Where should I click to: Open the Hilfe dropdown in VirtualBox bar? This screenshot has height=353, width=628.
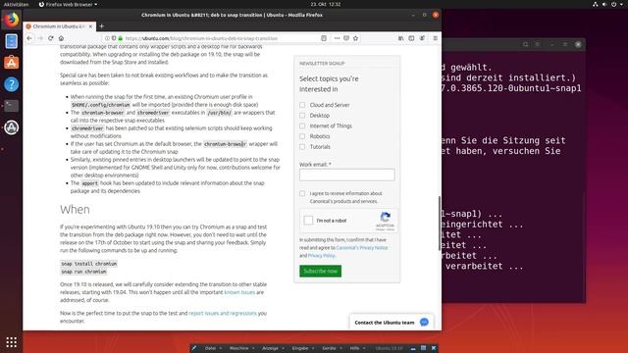tap(357, 348)
